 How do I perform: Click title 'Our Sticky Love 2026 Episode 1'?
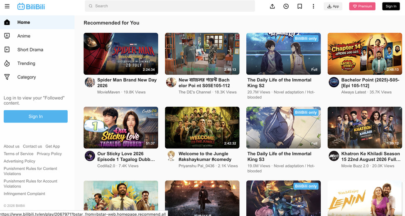click(x=126, y=157)
